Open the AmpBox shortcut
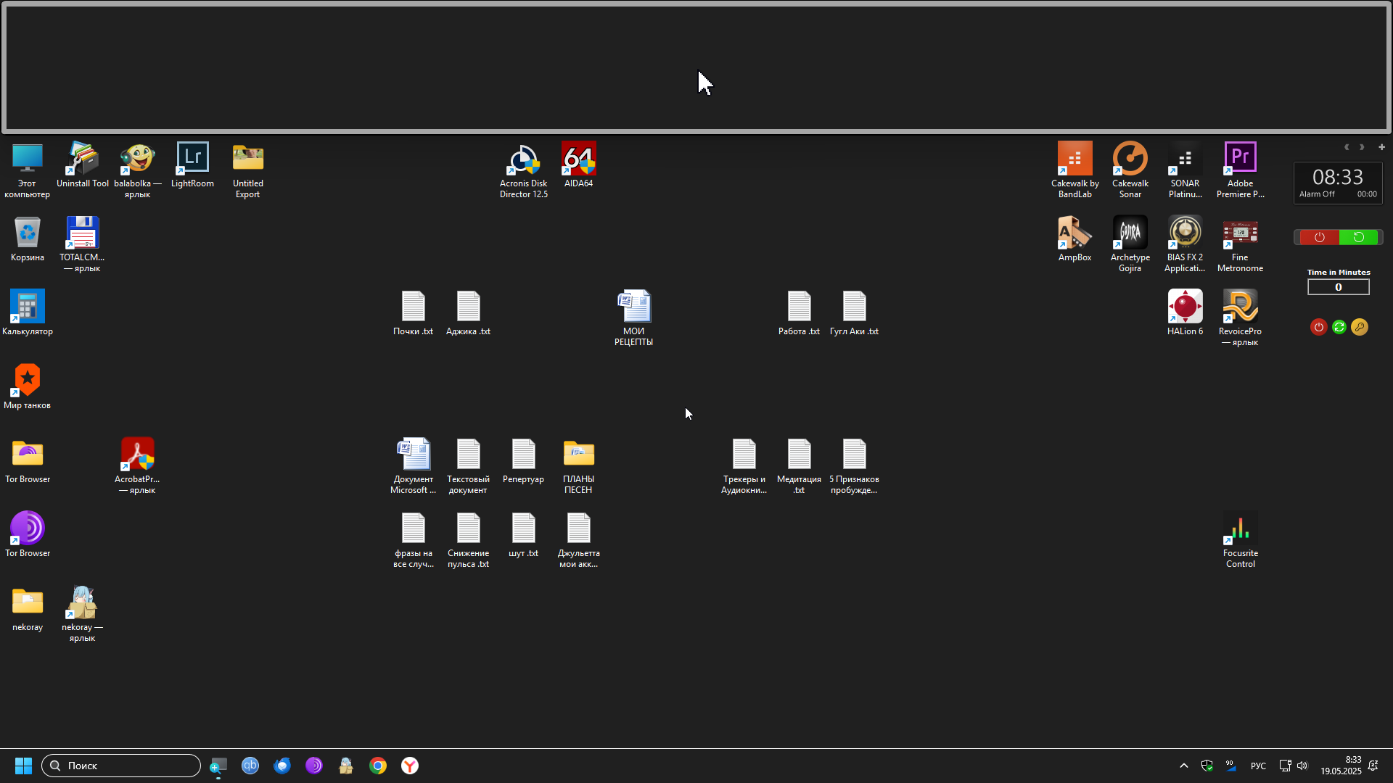Viewport: 1393px width, 783px height. [x=1074, y=239]
